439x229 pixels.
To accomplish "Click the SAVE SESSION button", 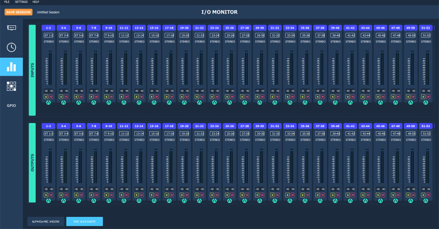I will point(19,11).
